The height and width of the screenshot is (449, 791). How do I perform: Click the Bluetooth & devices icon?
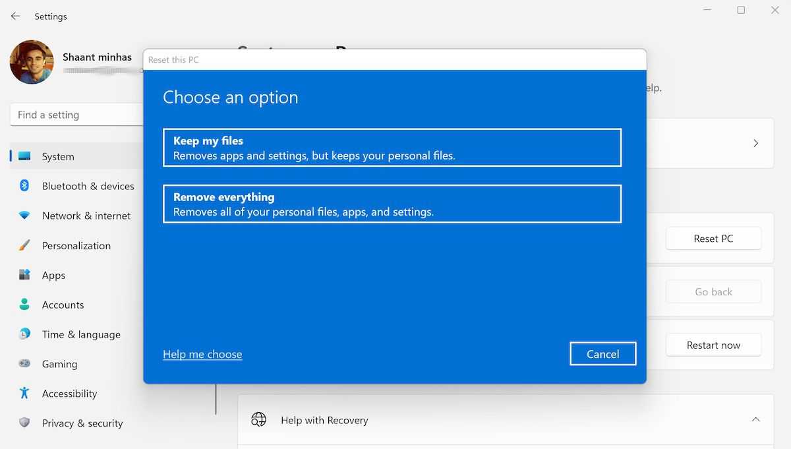[24, 186]
